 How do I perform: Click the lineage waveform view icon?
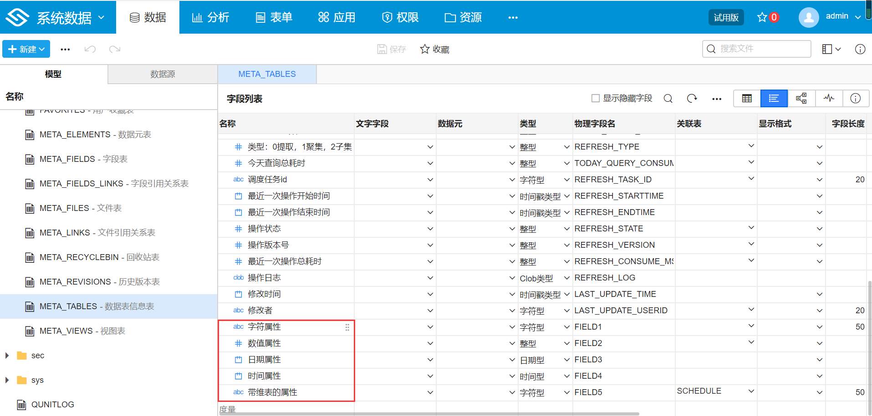829,98
